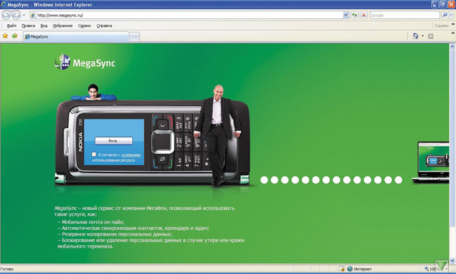Expand the address bar history dropdown
This screenshot has height=274, width=456.
tap(346, 15)
